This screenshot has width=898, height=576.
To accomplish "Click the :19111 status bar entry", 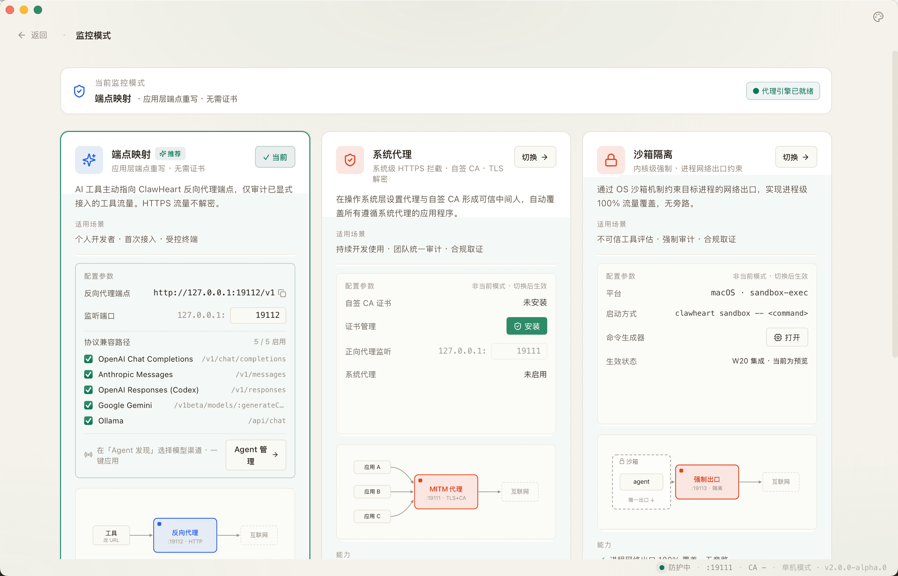I will (719, 567).
